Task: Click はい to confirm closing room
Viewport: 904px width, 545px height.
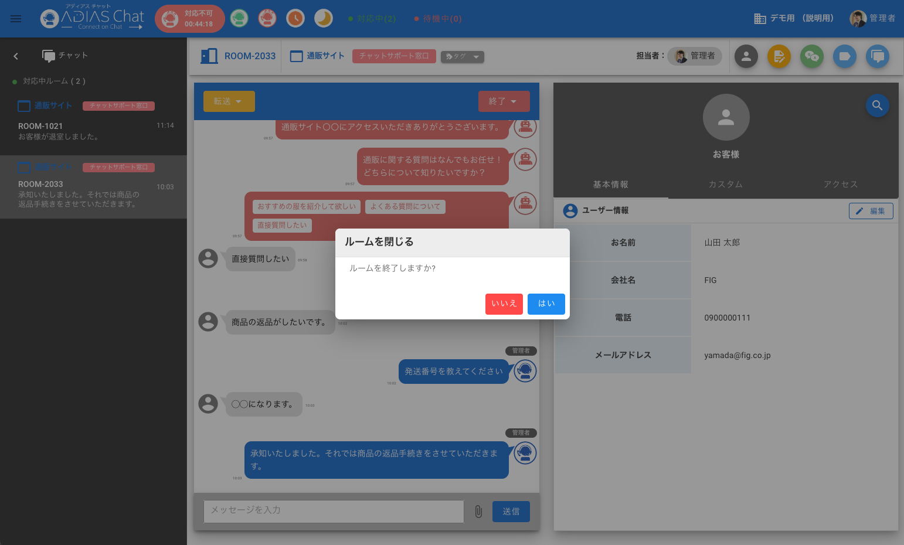Action: coord(546,304)
